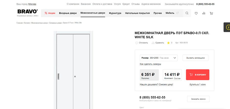The height and width of the screenshot is (109, 230).
Task: Open favorites heart icon in header
Action: point(196,13)
